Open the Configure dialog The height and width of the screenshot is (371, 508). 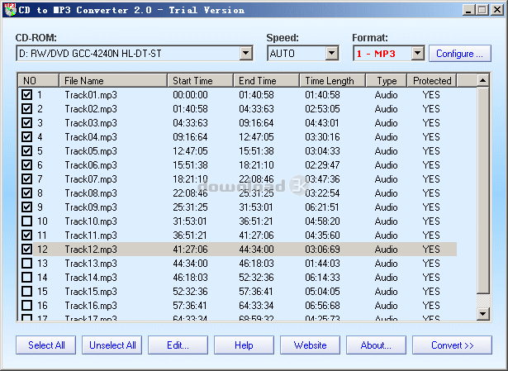click(x=460, y=54)
